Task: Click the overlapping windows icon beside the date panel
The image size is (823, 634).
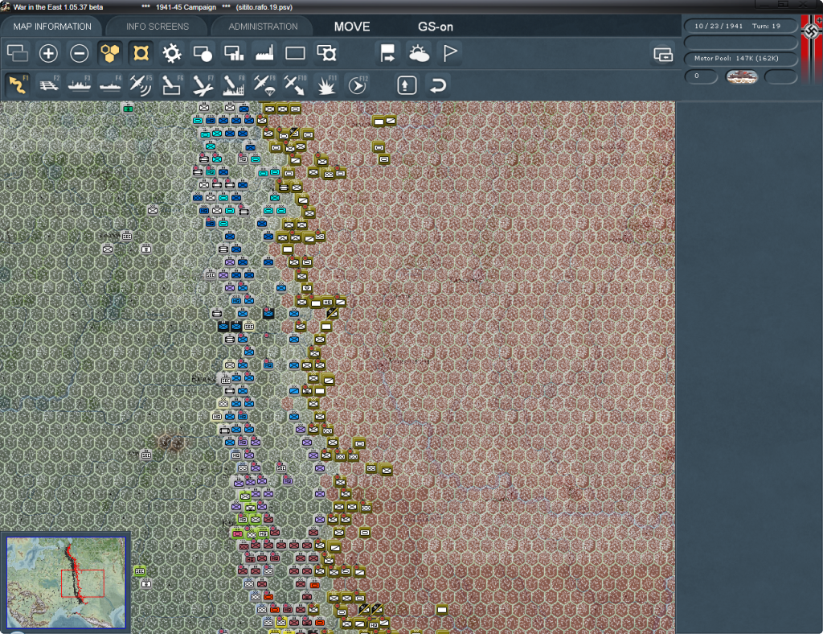Action: 663,54
